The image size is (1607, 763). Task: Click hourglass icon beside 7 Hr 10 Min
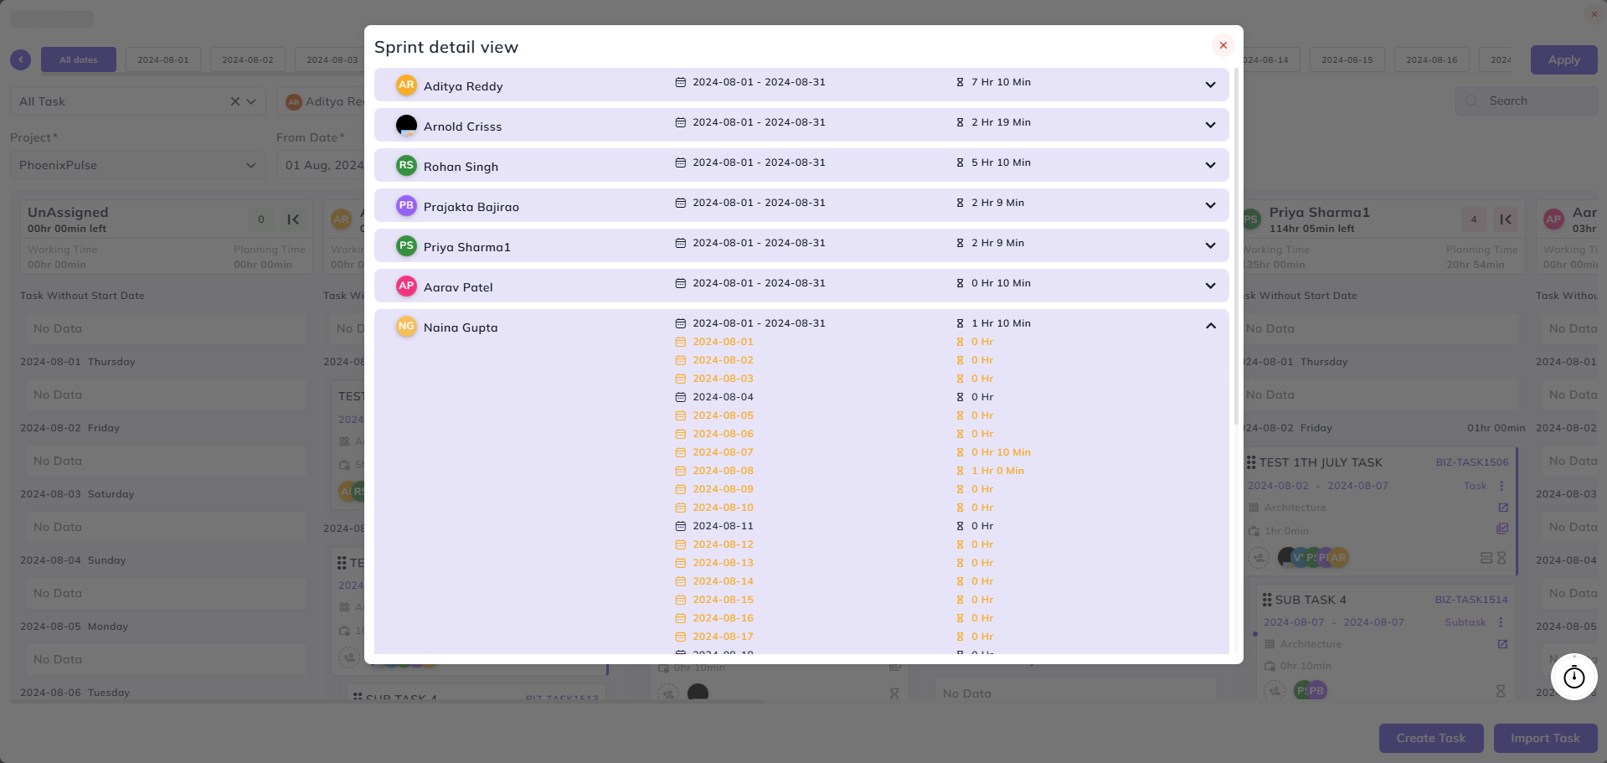click(x=960, y=82)
